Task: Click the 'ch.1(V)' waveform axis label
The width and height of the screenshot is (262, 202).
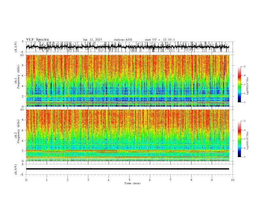Action: click(x=16, y=47)
